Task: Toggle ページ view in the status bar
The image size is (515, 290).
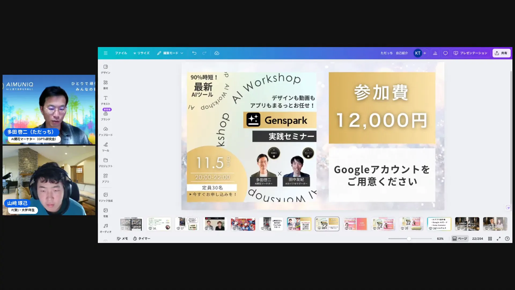Action: [459, 238]
